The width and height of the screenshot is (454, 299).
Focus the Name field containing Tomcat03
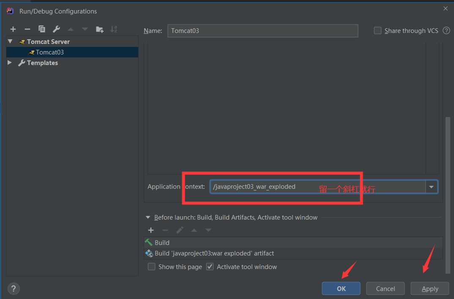point(263,31)
